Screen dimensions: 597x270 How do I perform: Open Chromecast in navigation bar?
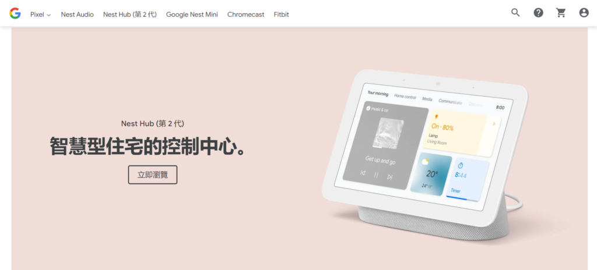coord(245,15)
